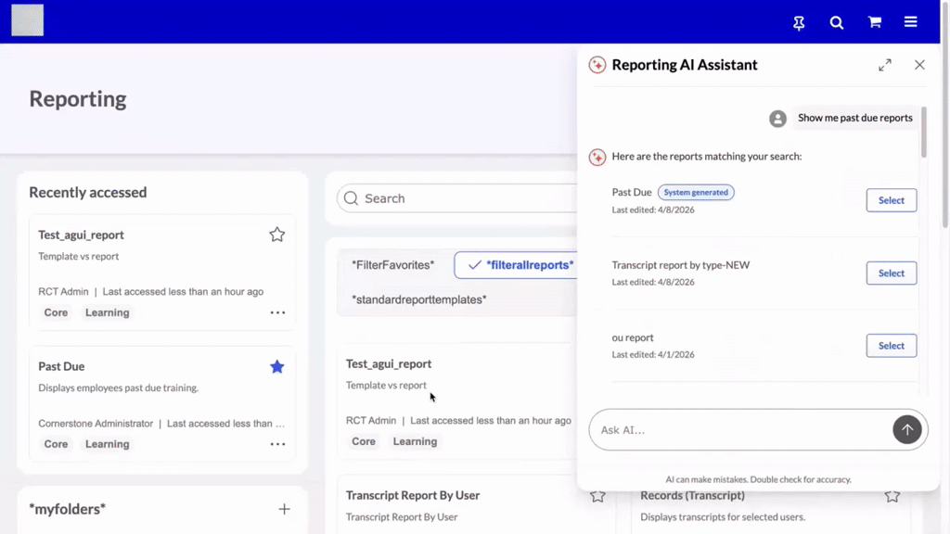Favorite the Records (Transcript) report star
The height and width of the screenshot is (534, 950).
(892, 496)
